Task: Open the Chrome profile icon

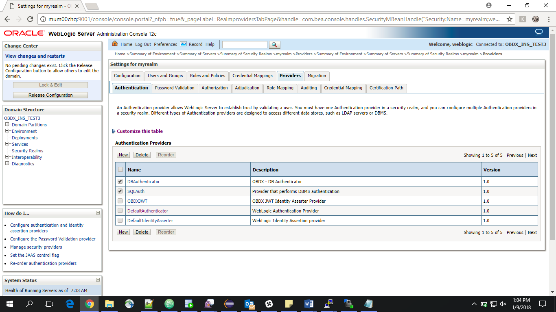Action: [x=489, y=5]
